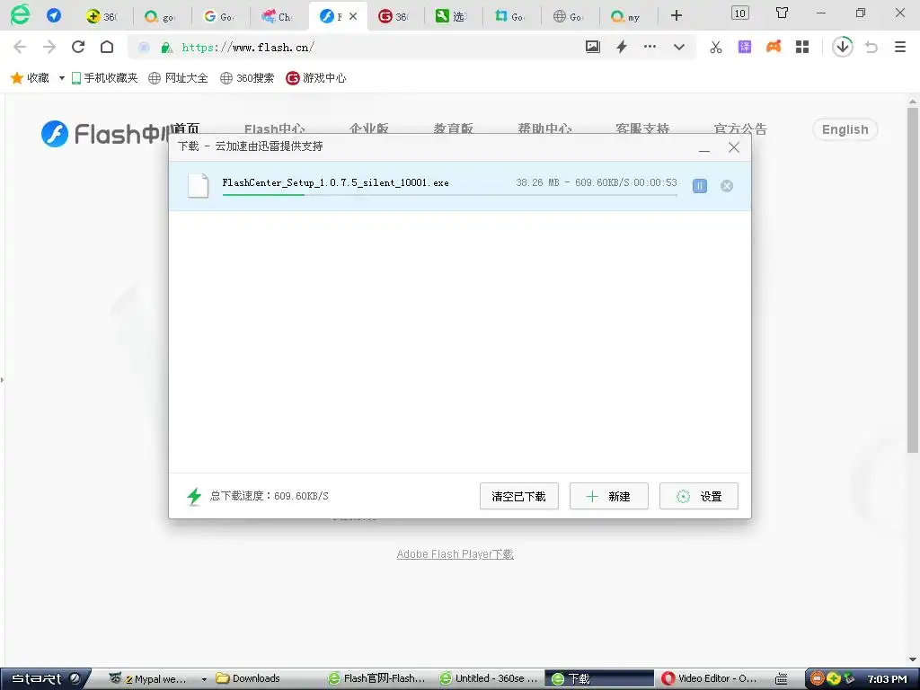Click the undo closed tab icon

pyautogui.click(x=871, y=47)
